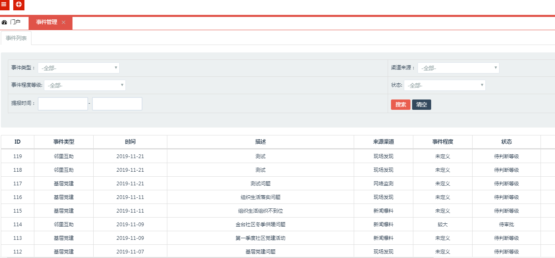
Task: Open the 渠道来源 dropdown
Action: pos(458,68)
